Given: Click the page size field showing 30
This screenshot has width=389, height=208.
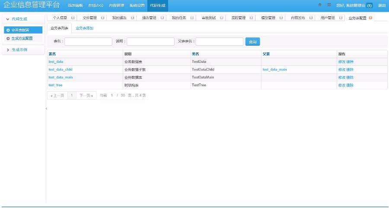Looking at the screenshot, I should [x=123, y=96].
